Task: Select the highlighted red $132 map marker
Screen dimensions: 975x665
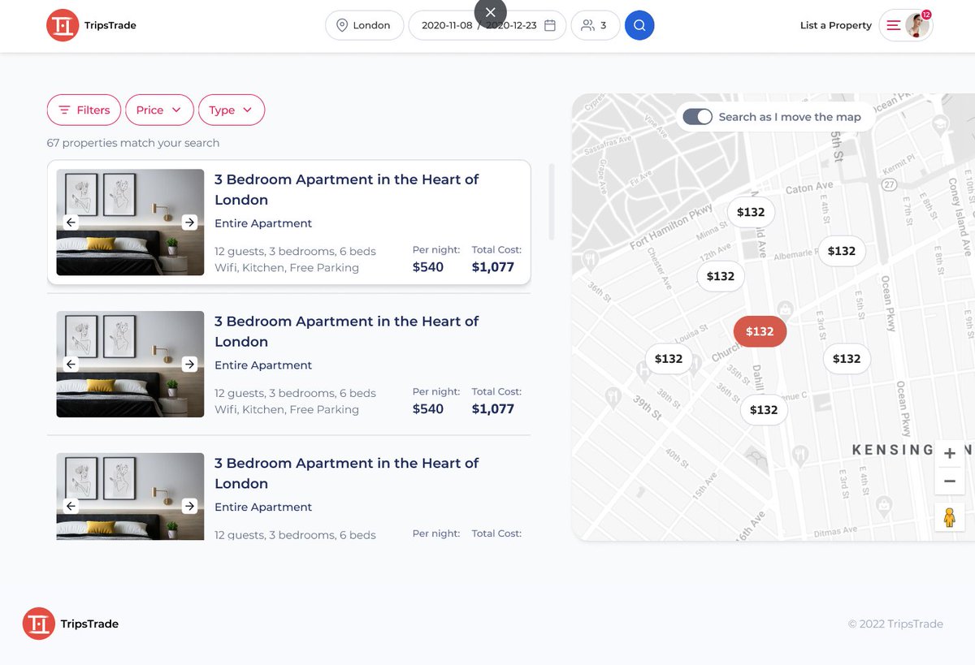Action: click(x=760, y=331)
